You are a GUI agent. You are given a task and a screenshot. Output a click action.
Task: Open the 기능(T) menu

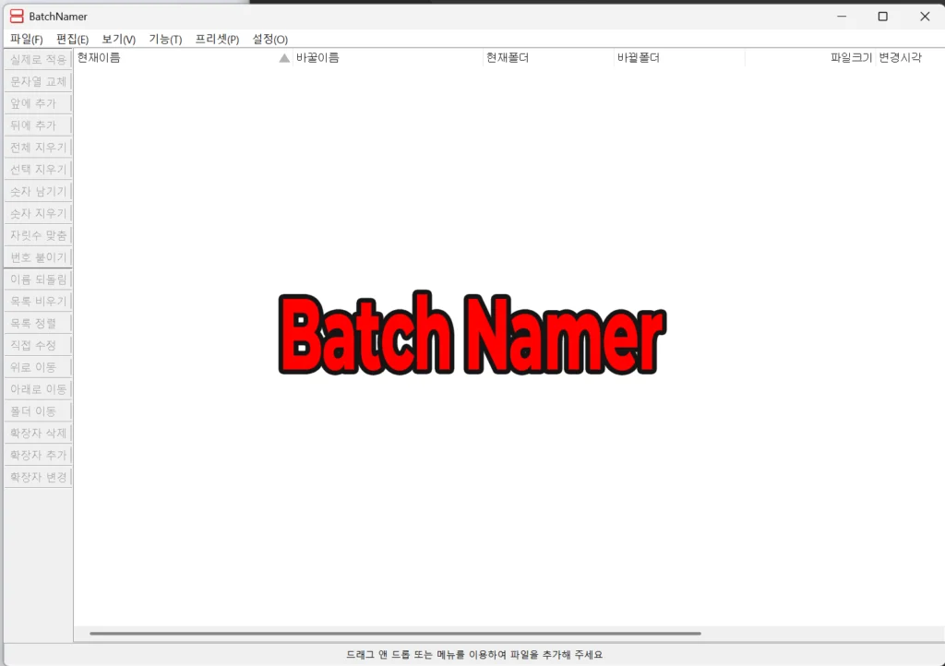pos(166,39)
